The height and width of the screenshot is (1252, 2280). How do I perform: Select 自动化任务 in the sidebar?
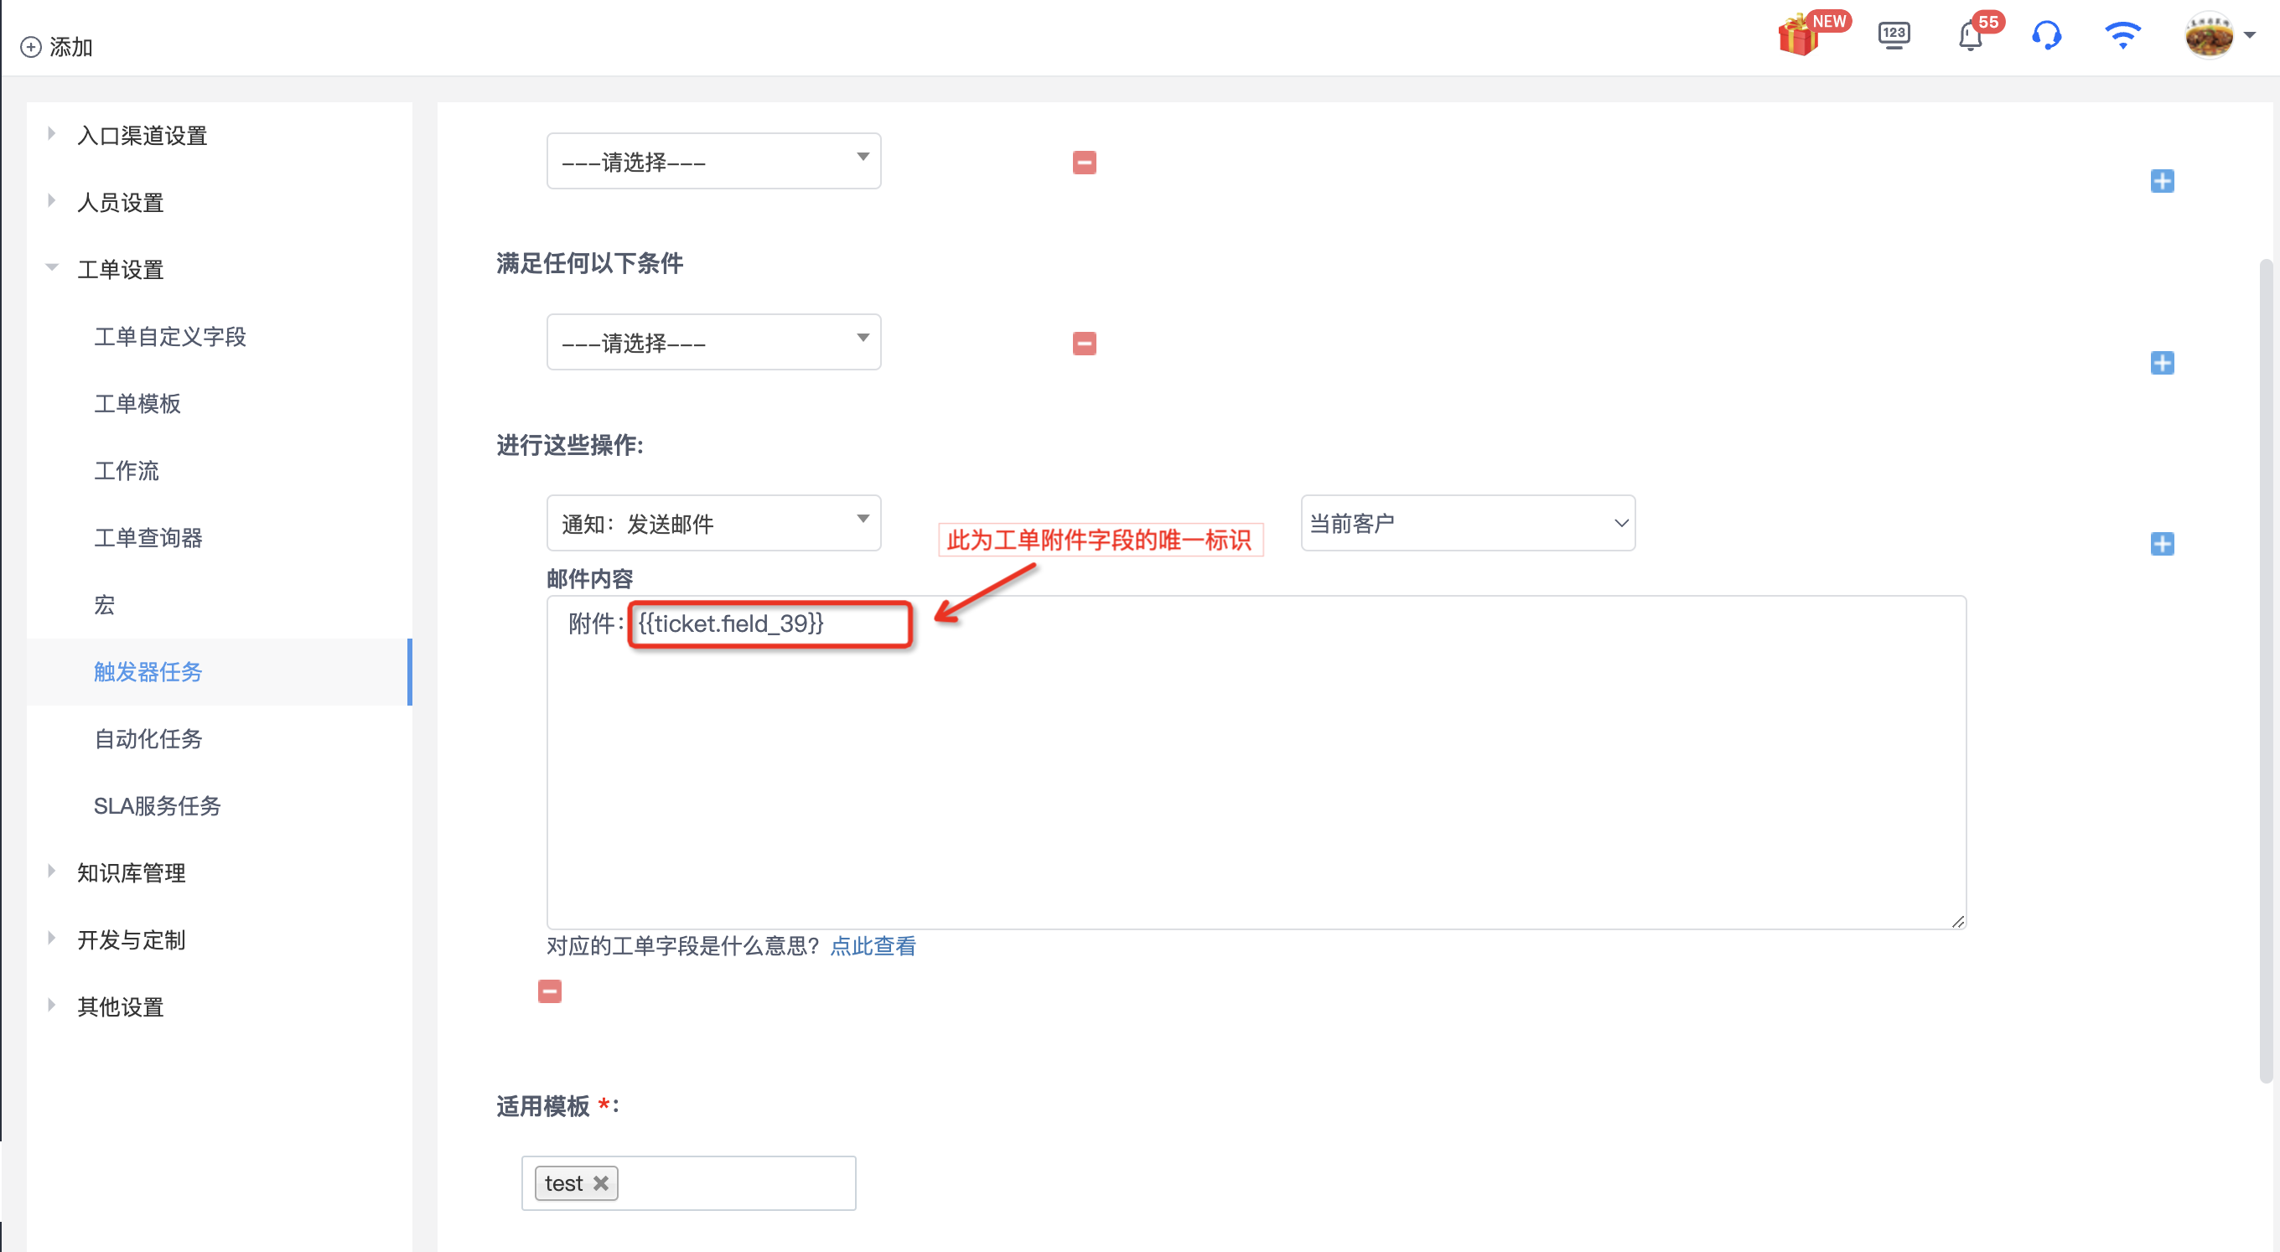coord(148,739)
